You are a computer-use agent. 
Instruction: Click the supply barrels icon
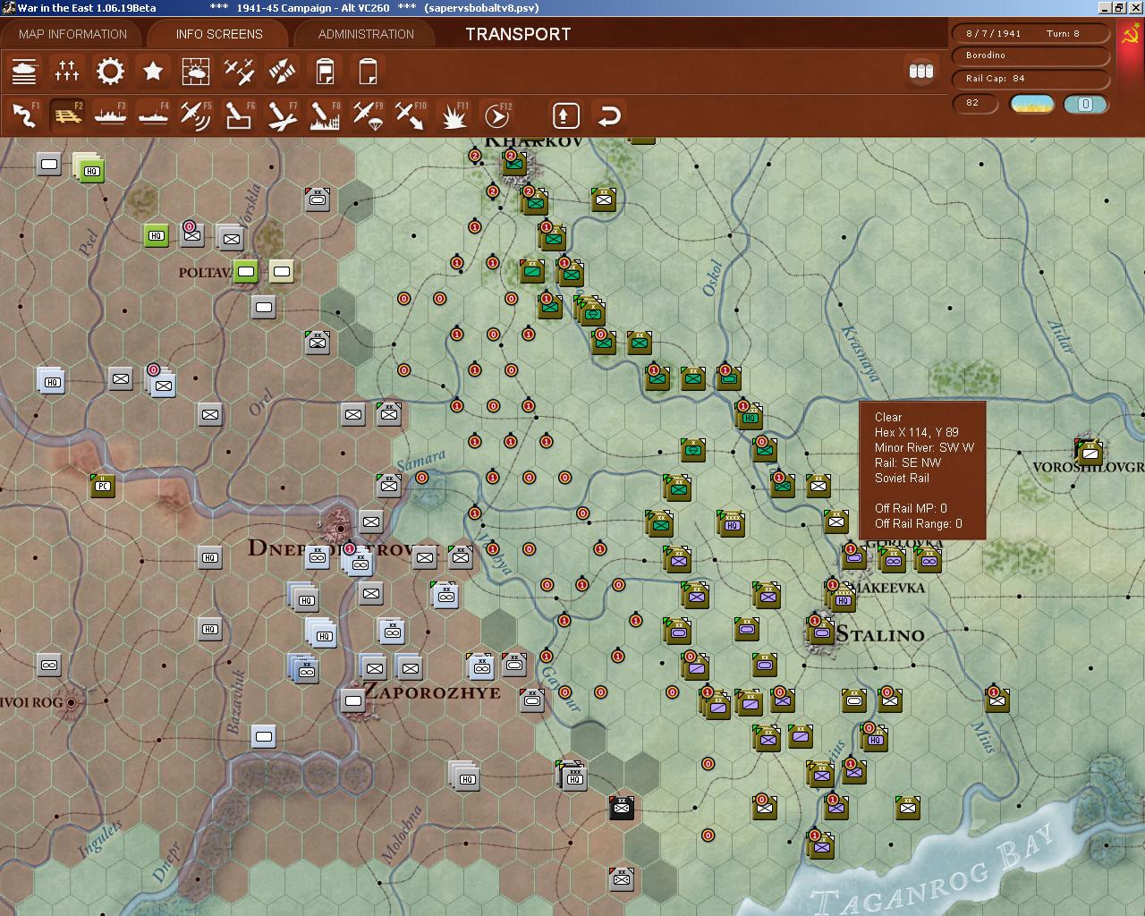pyautogui.click(x=921, y=72)
